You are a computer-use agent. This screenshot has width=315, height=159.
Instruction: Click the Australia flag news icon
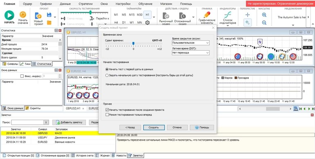[238, 56]
